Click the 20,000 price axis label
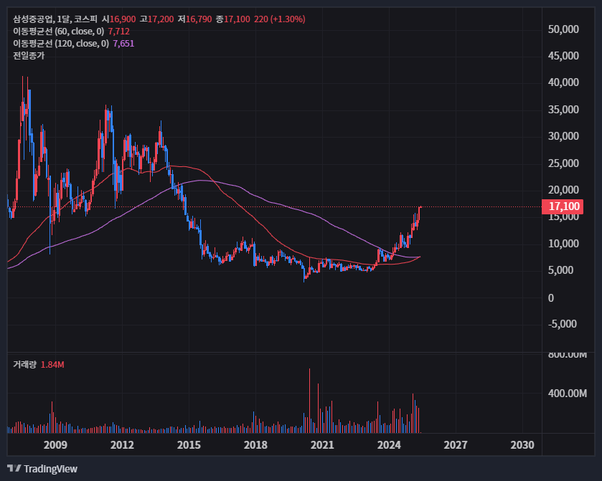The height and width of the screenshot is (481, 602). click(563, 190)
